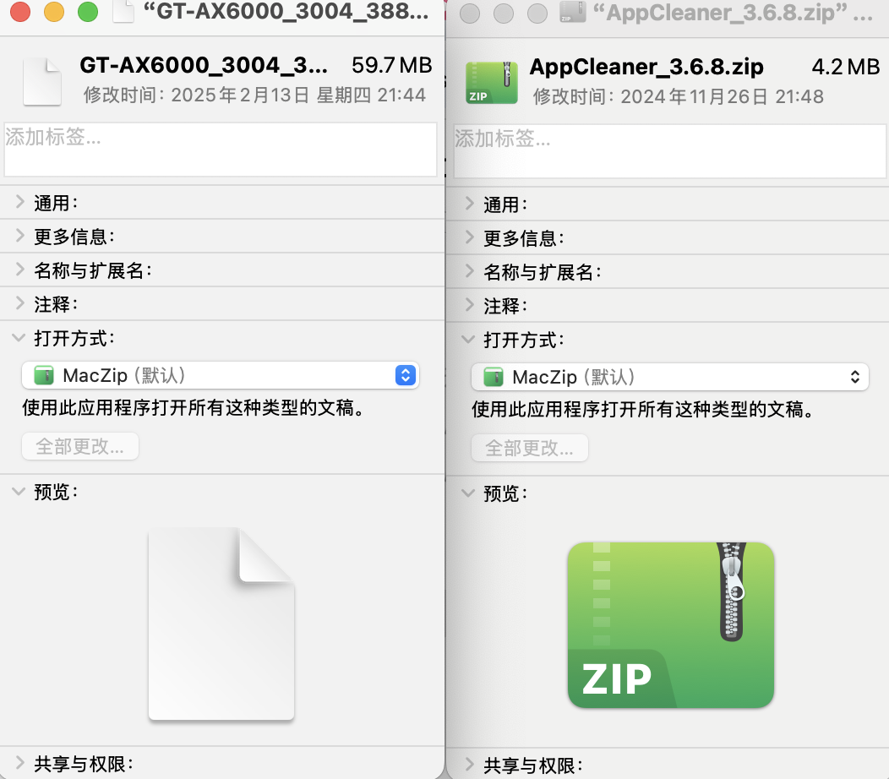
Task: Open MacZip default app dropdown in AppCleaner window
Action: pos(669,377)
